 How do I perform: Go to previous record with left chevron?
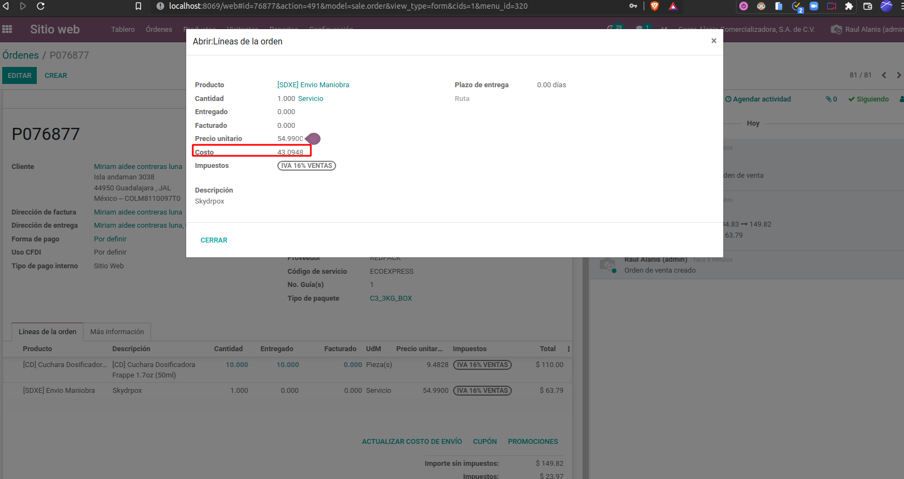click(884, 75)
